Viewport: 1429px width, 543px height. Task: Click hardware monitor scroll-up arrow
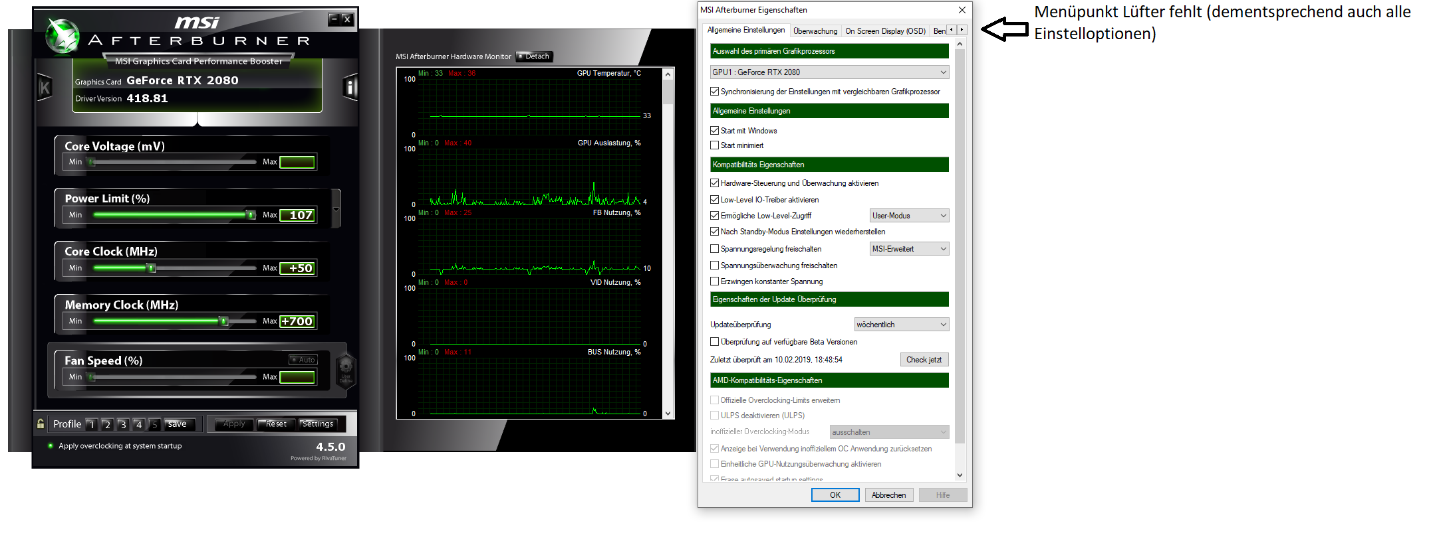[668, 74]
